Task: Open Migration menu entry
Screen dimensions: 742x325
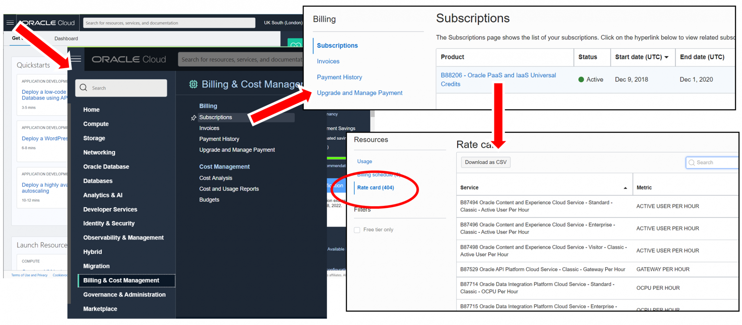Action: pos(96,266)
